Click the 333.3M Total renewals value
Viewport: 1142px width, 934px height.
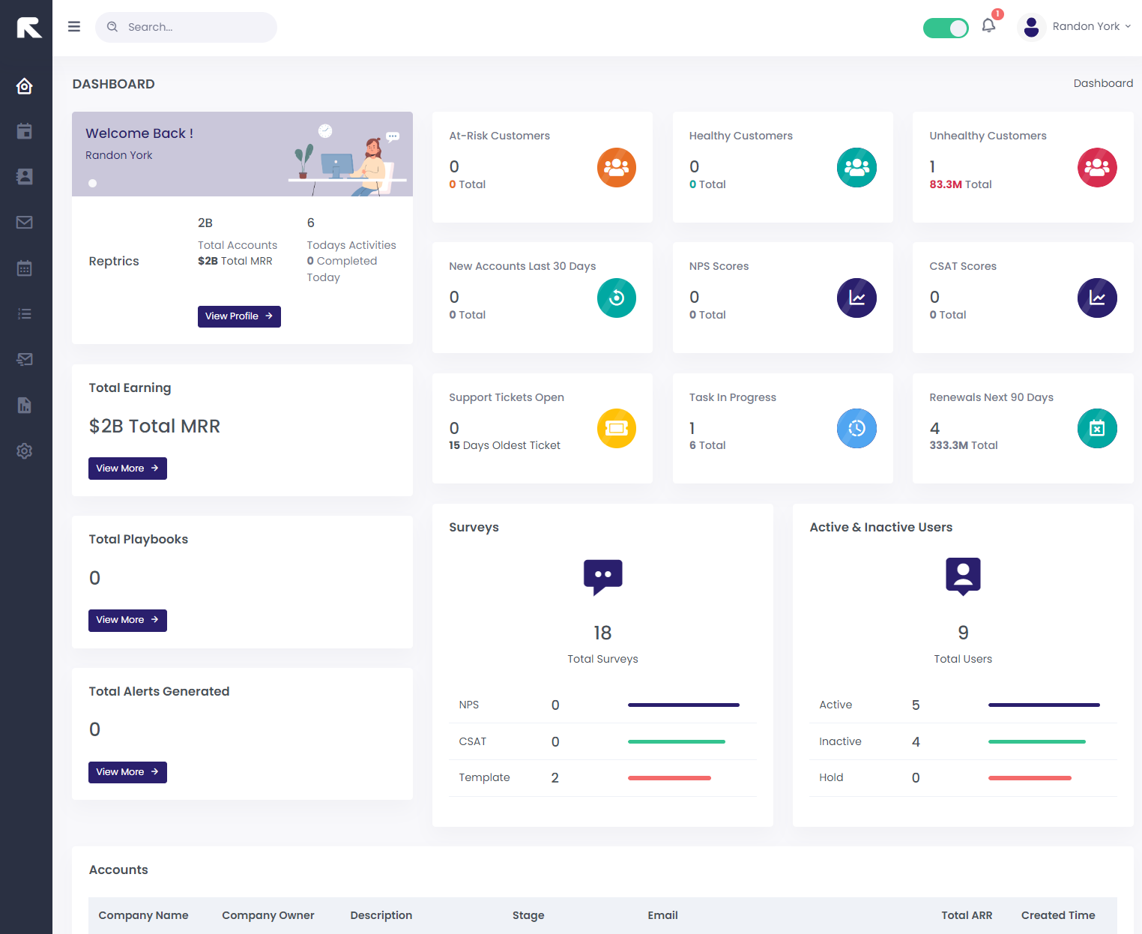tap(964, 445)
